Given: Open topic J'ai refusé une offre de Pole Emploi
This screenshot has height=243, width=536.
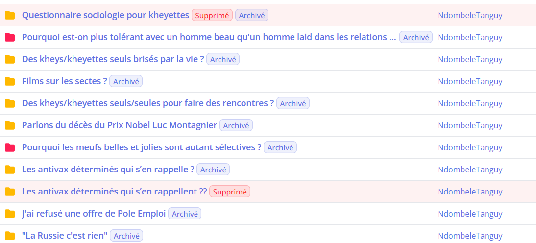Looking at the screenshot, I should [x=94, y=214].
